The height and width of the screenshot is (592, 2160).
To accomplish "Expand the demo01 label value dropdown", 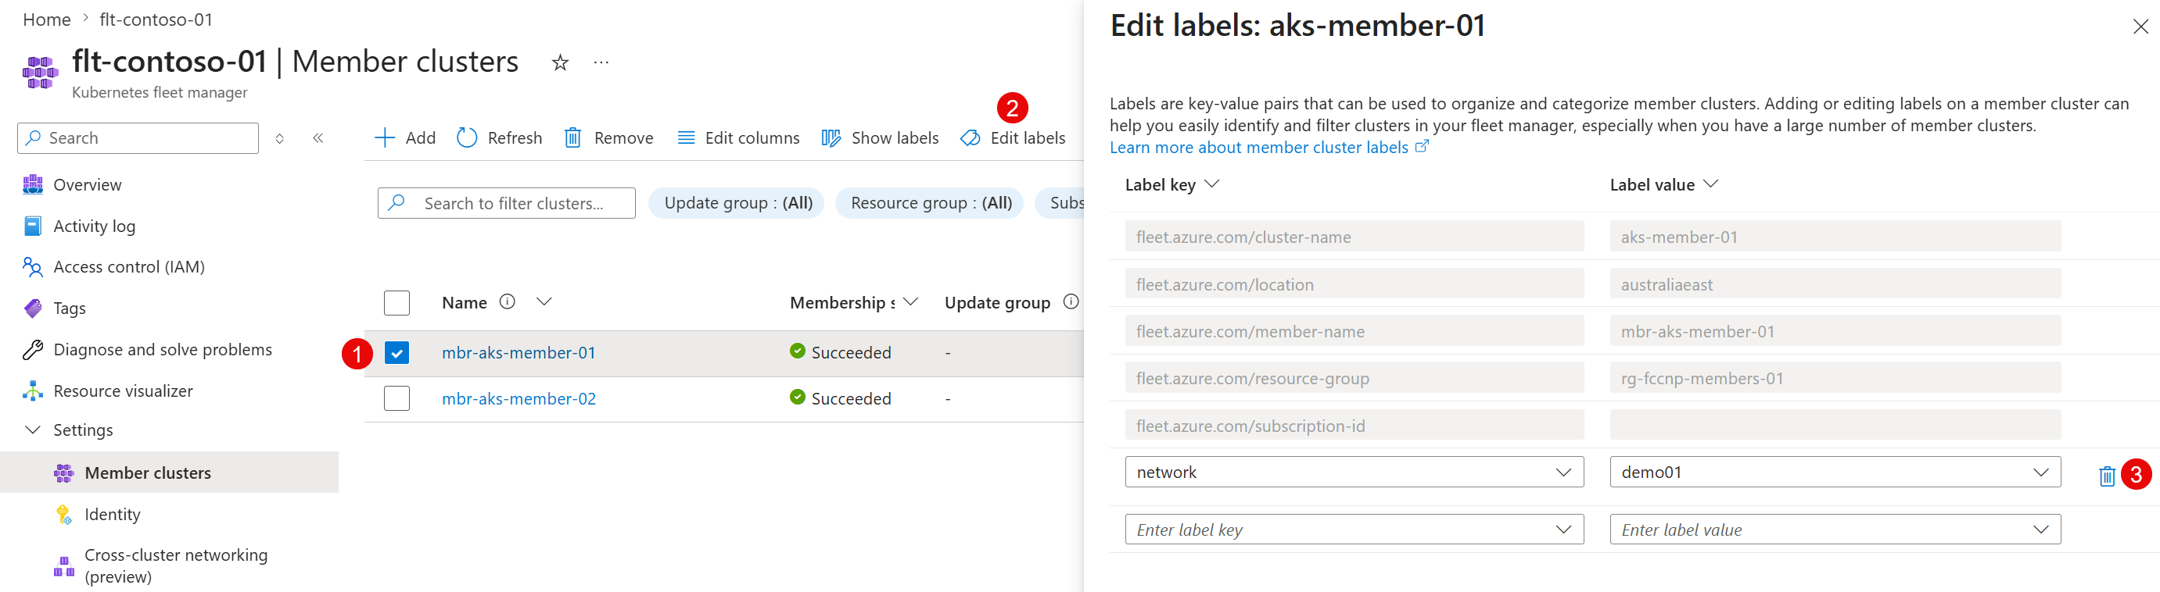I will coord(2041,473).
